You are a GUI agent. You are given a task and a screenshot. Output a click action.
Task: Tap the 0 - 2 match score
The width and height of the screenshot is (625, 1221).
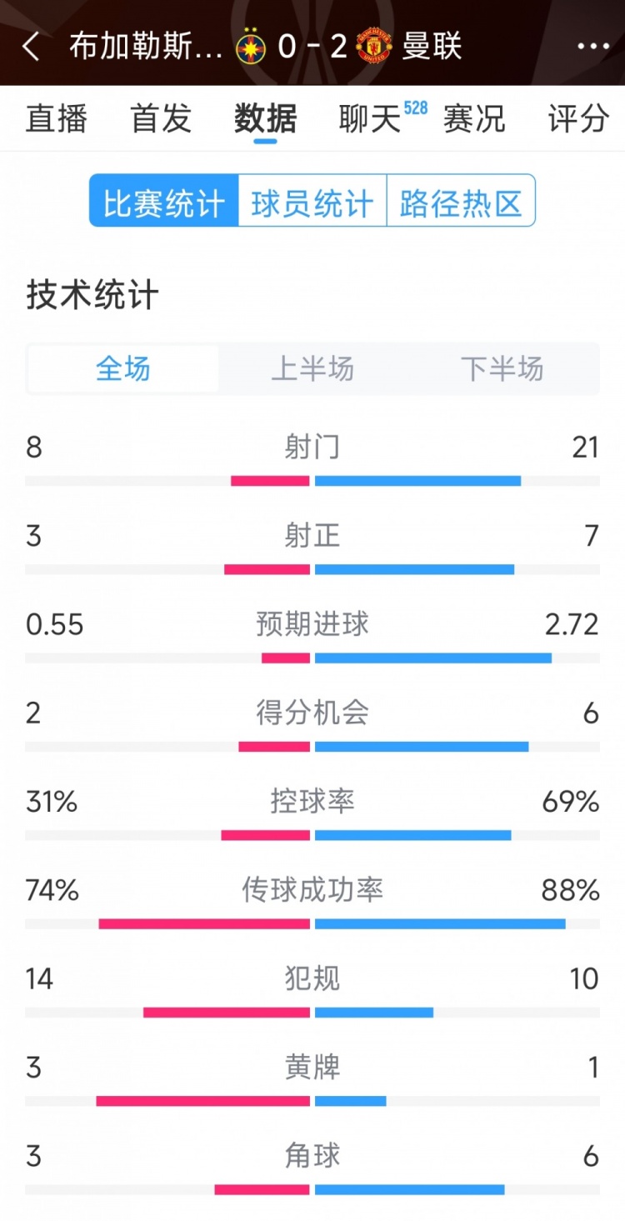tap(312, 47)
